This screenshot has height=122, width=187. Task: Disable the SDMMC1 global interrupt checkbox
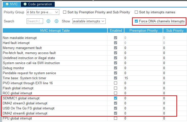[116, 98]
